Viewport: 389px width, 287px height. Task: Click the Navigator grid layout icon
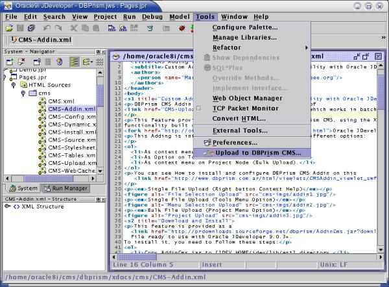point(100,62)
